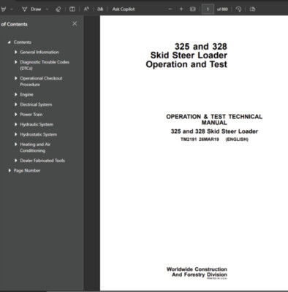This screenshot has height=292, width=288.
Task: Collapse the Contents tree node
Action: (x=9, y=42)
